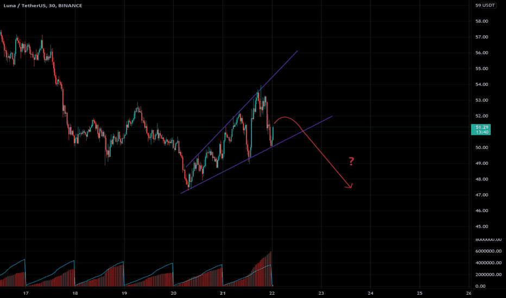The width and height of the screenshot is (506, 298).
Task: Click the 58.00 price axis label
Action: (482, 21)
